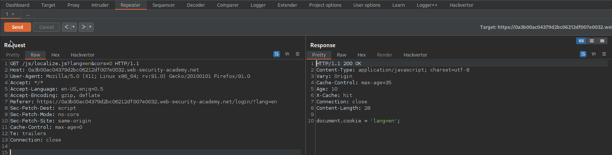This screenshot has height=155, width=612.
Task: Click the Send button
Action: tap(18, 27)
